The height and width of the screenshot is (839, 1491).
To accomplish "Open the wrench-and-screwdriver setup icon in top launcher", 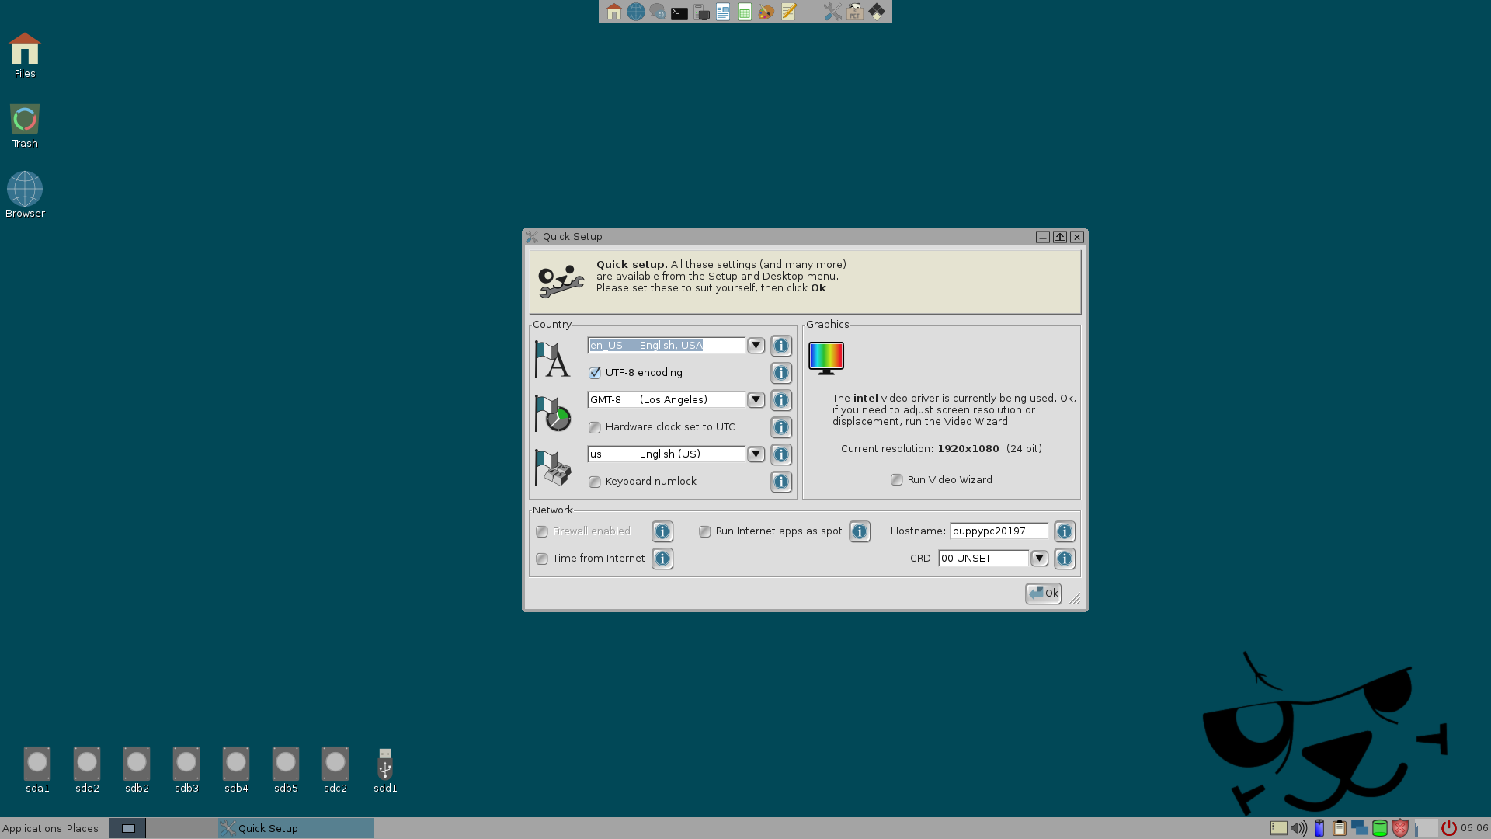I will click(x=832, y=12).
